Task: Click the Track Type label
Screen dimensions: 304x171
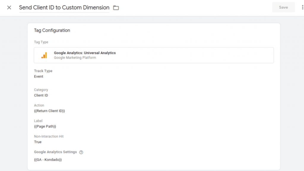Action: tap(43, 71)
